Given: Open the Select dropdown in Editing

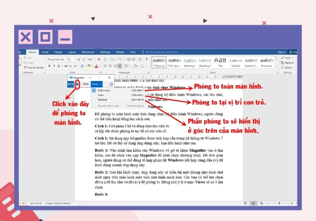Looking at the screenshot, I should point(287,67).
